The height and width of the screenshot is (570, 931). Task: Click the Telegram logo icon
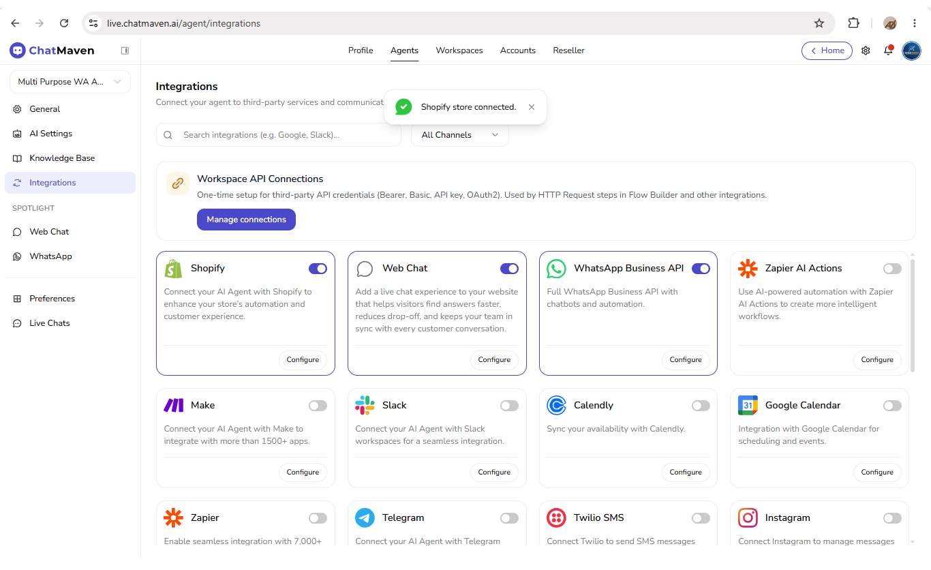[365, 518]
